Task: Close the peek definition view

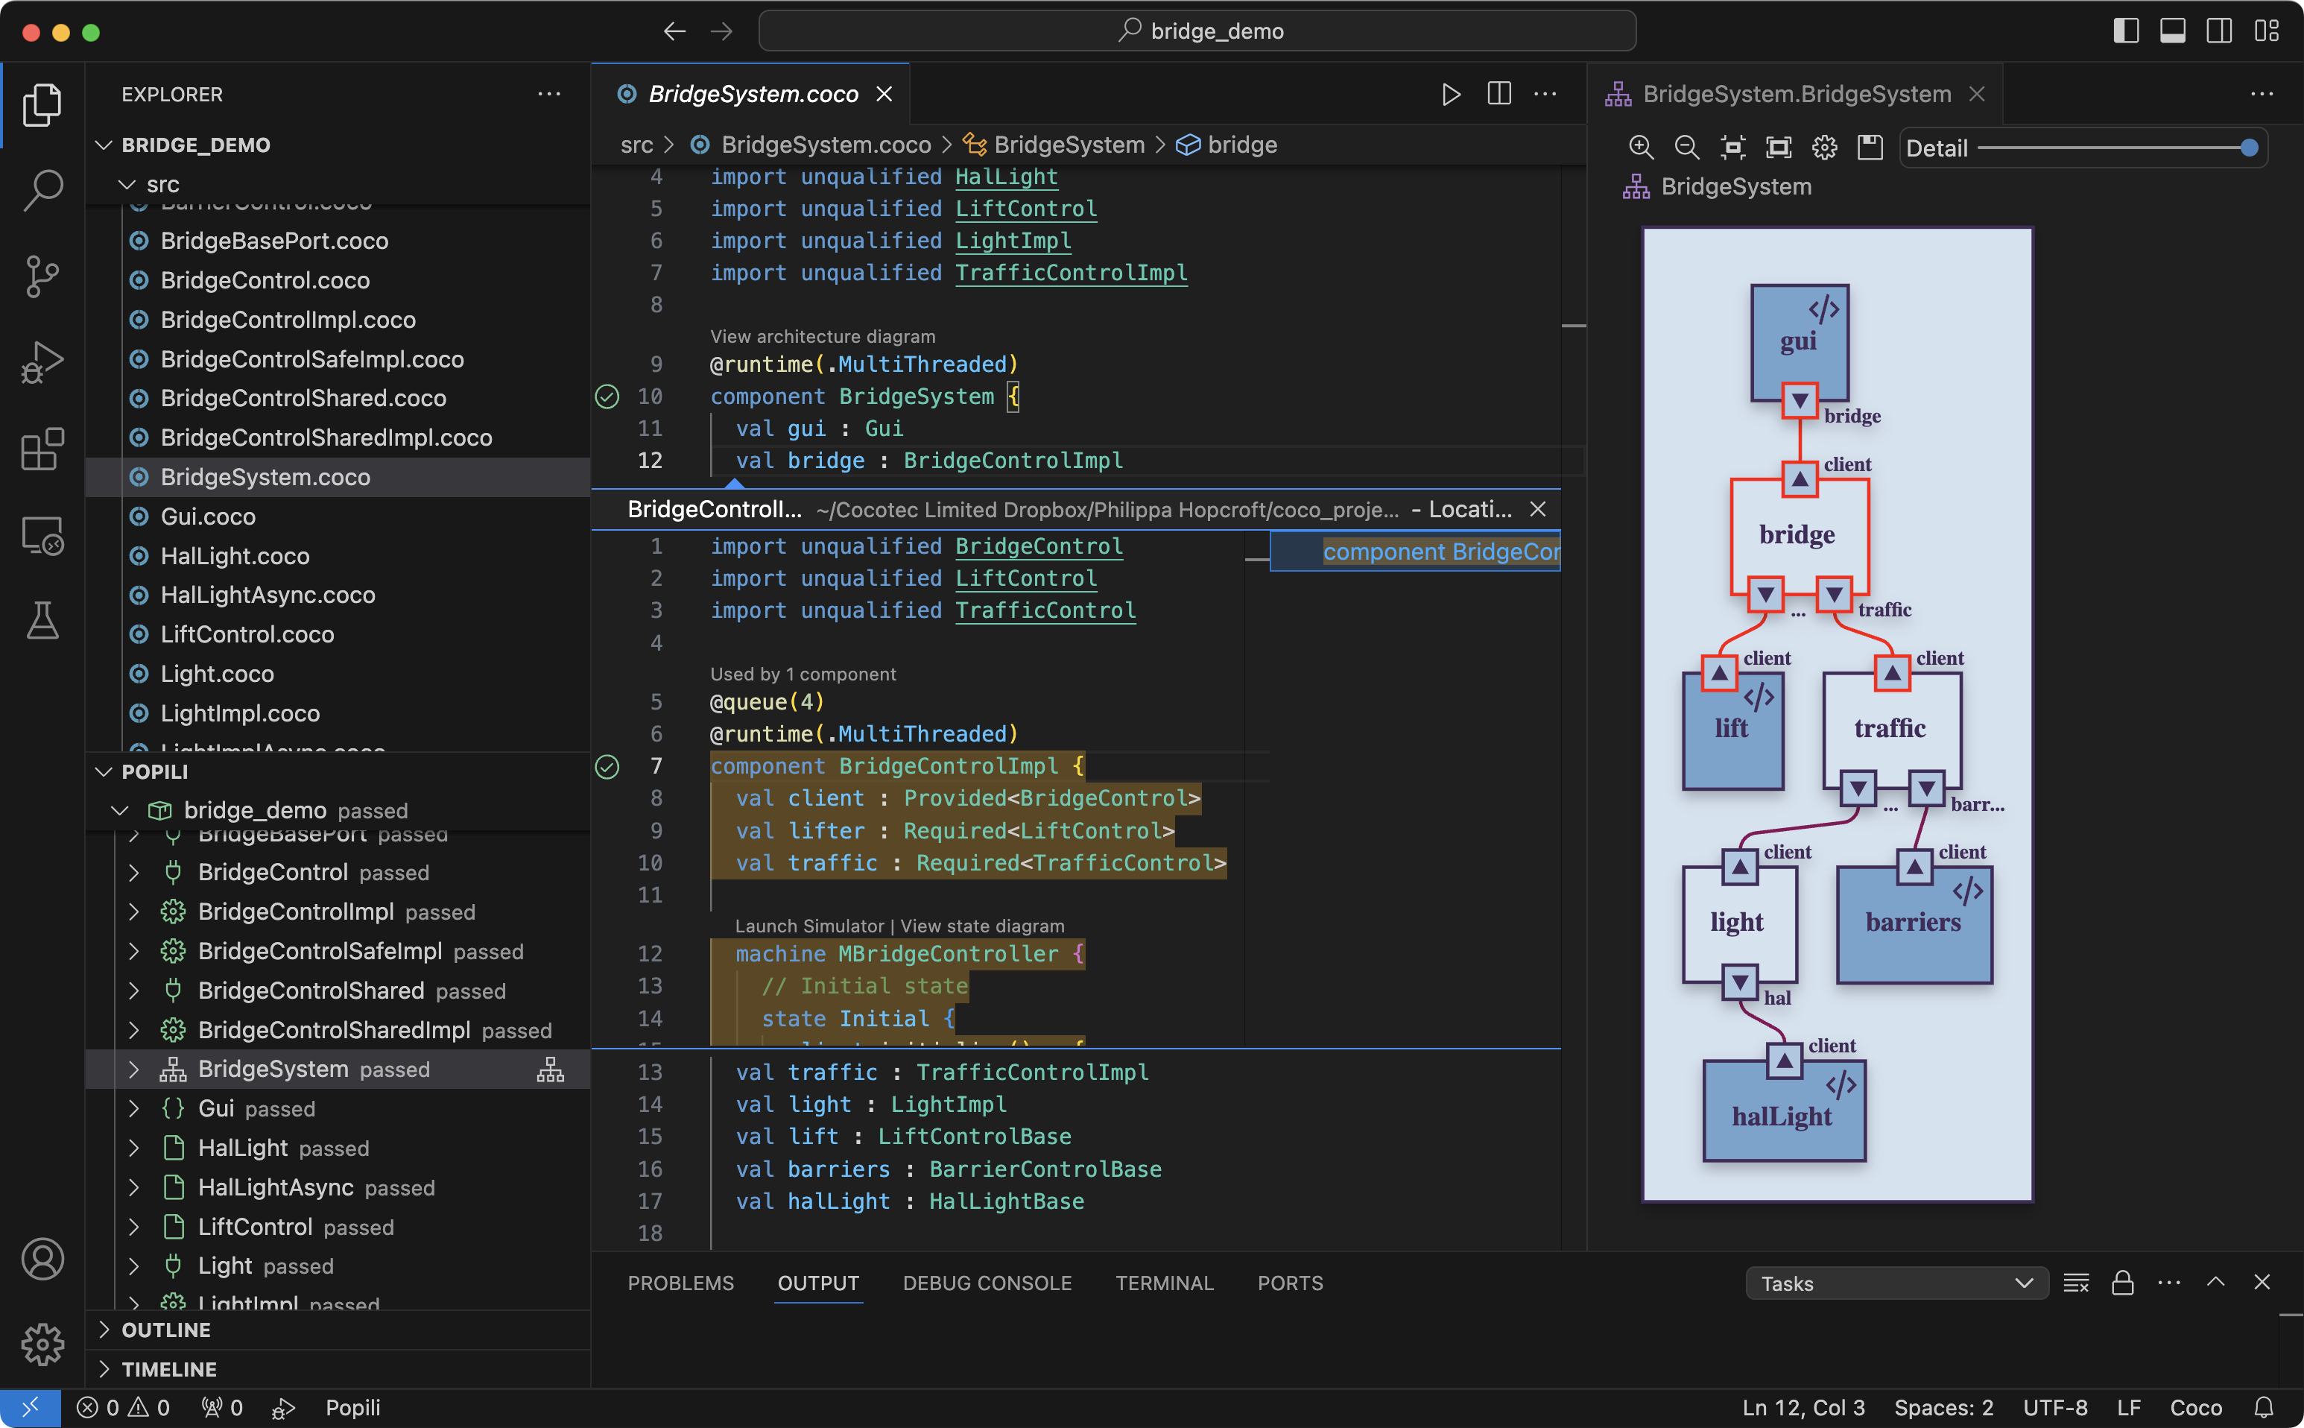Action: (1537, 509)
